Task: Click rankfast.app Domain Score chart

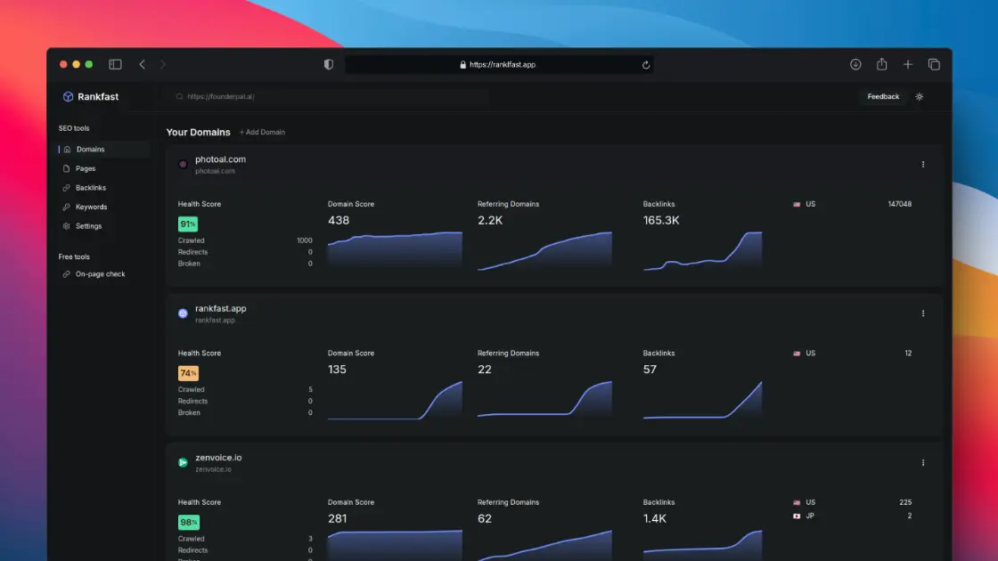Action: [x=395, y=400]
